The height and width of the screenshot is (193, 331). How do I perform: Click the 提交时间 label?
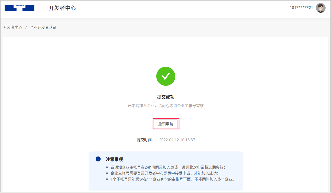point(145,140)
